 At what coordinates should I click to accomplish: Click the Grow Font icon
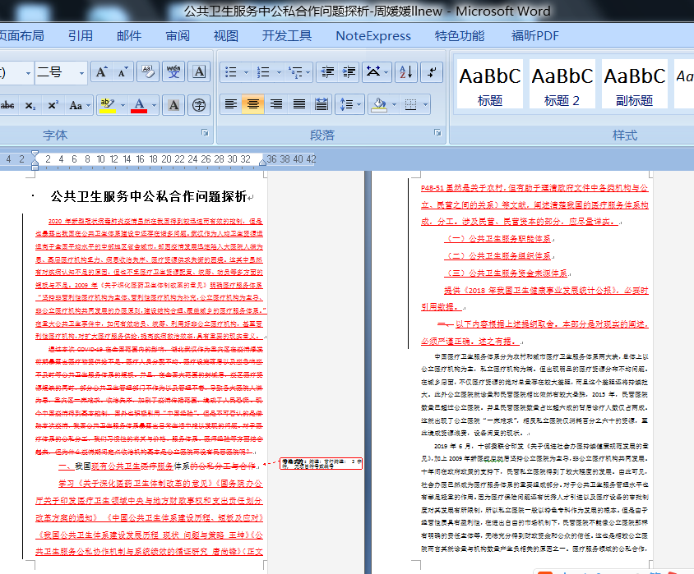point(100,72)
